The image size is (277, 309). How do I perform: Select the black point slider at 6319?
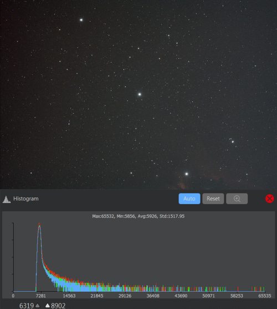(x=37, y=306)
